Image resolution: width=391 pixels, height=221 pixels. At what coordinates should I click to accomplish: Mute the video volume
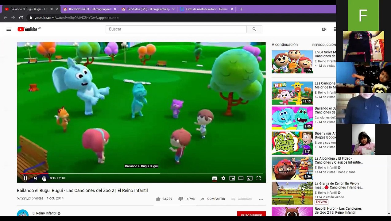44,178
